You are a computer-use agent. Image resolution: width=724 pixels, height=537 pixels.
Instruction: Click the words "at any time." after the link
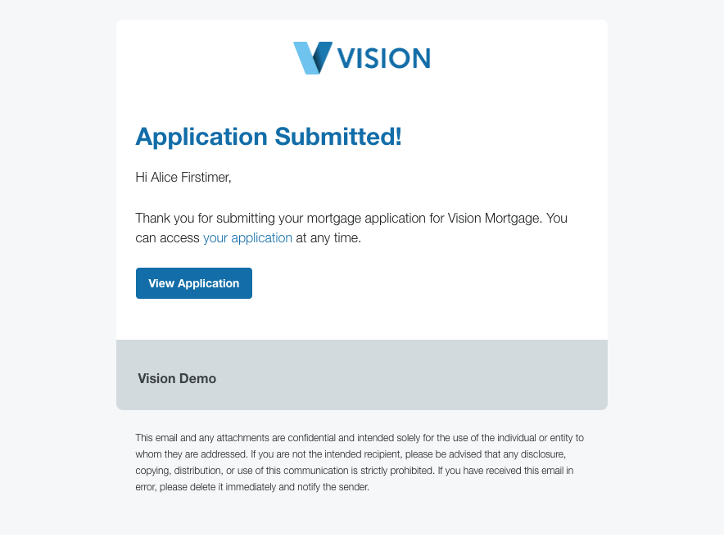tap(328, 238)
